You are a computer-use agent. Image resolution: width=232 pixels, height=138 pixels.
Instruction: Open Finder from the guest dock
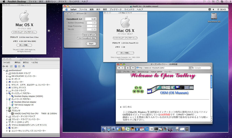click(104, 129)
